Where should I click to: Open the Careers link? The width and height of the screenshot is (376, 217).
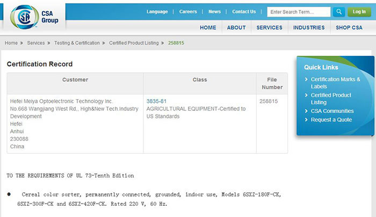(x=188, y=12)
